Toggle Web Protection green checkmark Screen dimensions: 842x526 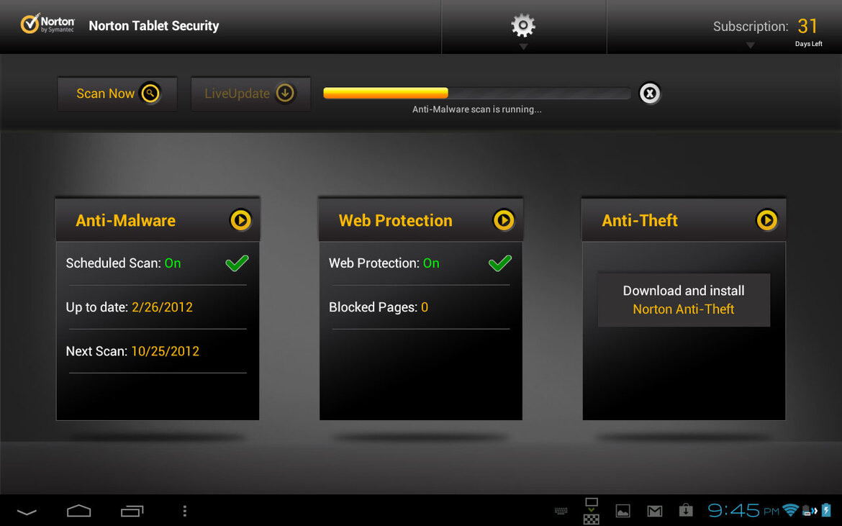[500, 263]
